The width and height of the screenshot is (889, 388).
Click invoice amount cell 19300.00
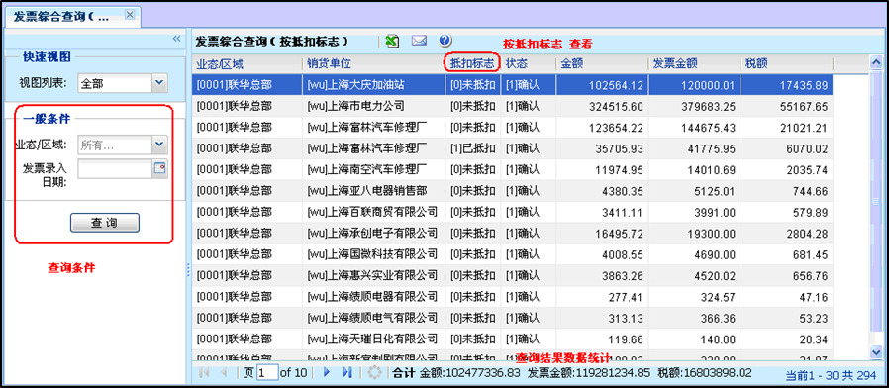tap(695, 234)
